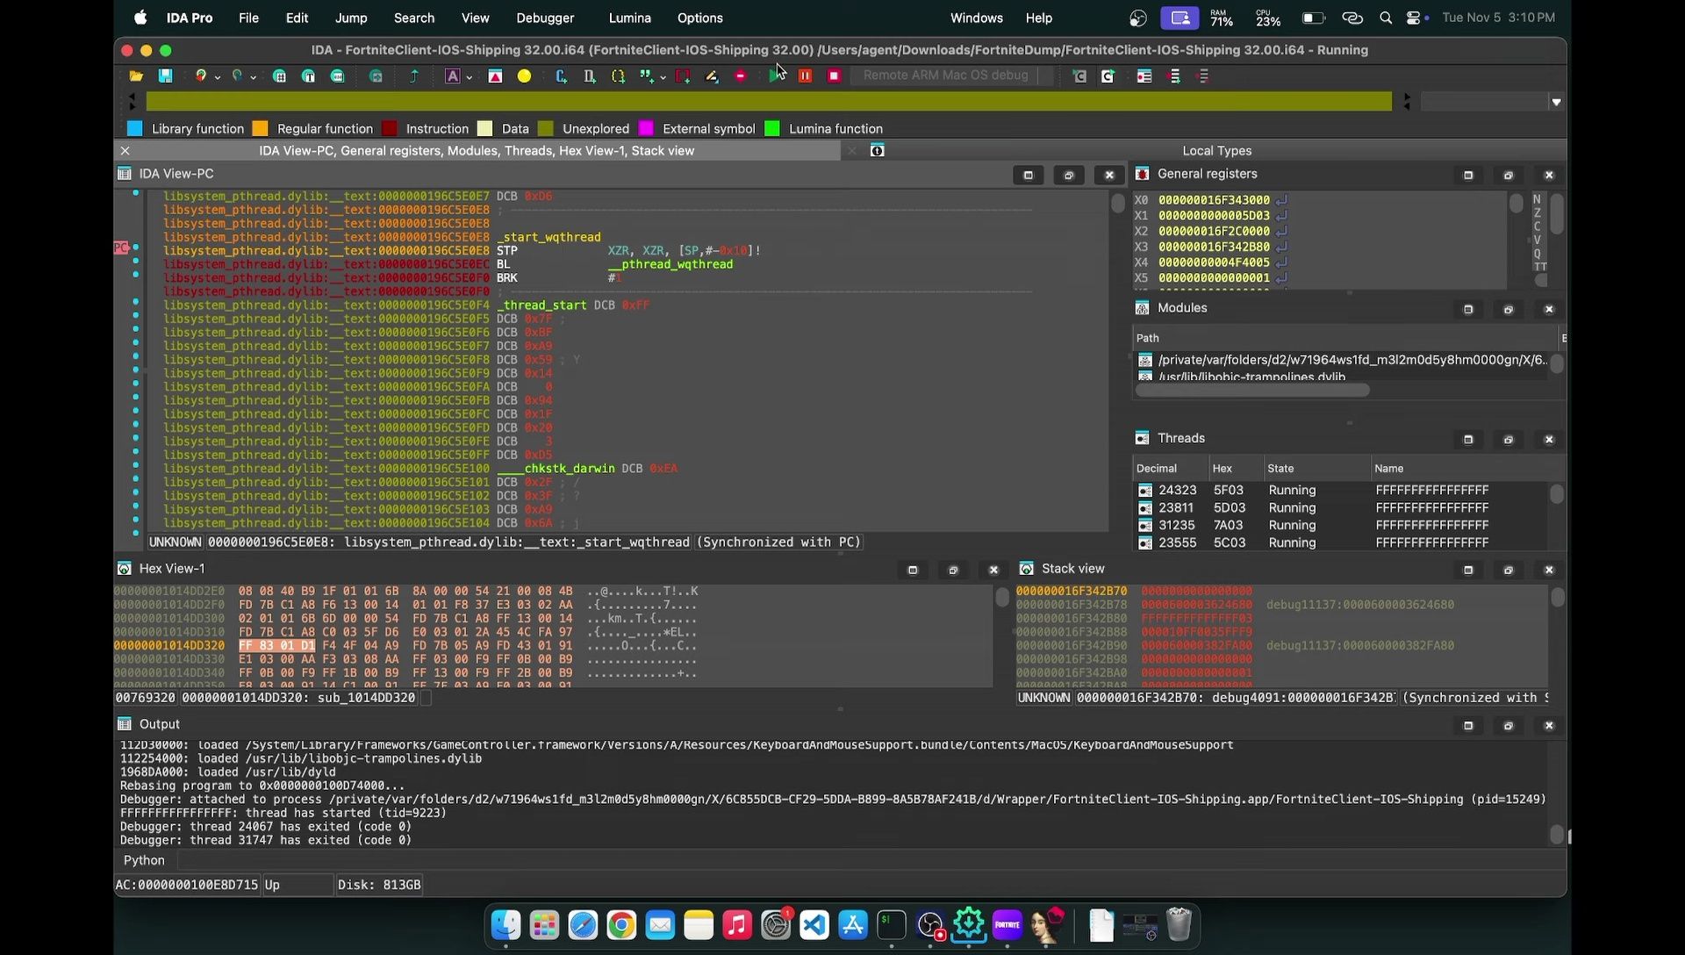Screen dimensions: 1685x955
Task: Click the last red lines toolbar icon
Action: (1203, 76)
